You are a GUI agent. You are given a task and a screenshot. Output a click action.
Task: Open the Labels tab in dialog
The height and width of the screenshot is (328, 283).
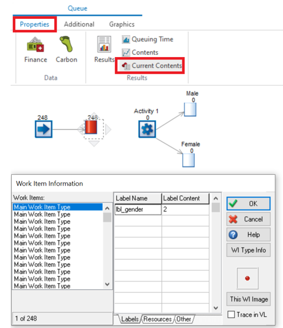[x=129, y=319]
